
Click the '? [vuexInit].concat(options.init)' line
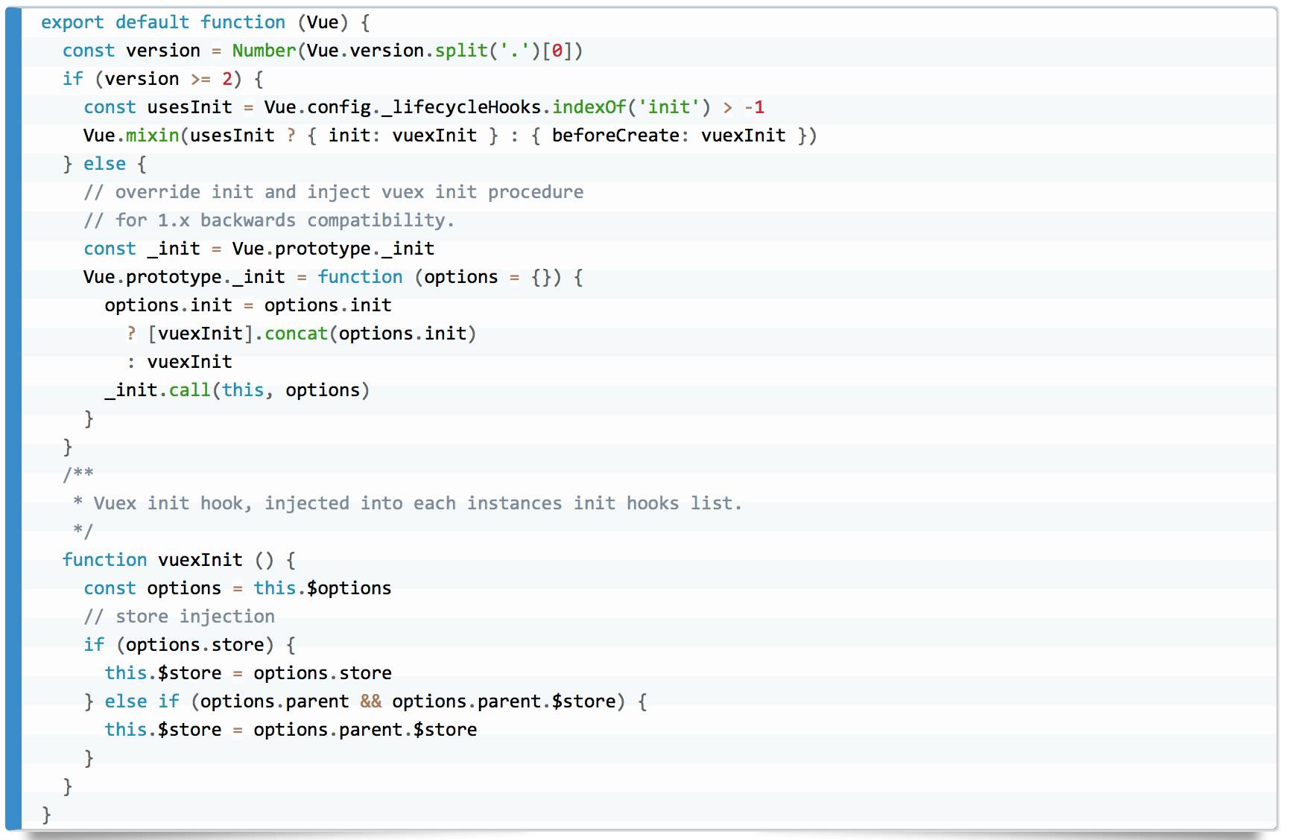(301, 334)
